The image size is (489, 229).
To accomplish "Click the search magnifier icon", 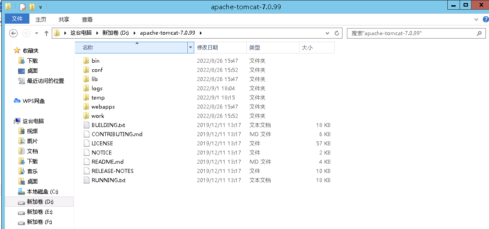I will 479,33.
